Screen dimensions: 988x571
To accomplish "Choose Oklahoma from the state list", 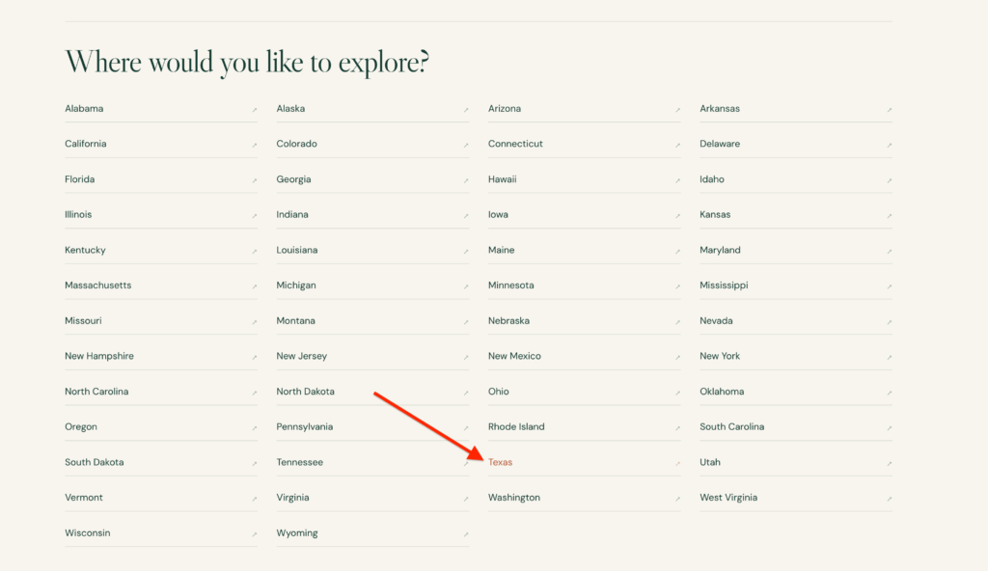I will 722,392.
